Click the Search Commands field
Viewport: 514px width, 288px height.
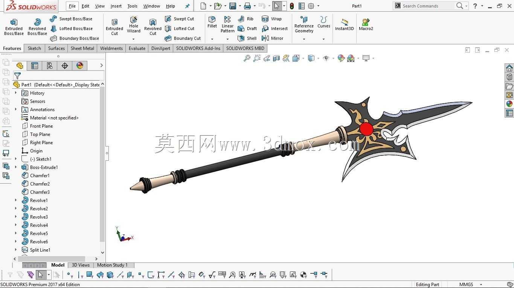(427, 6)
